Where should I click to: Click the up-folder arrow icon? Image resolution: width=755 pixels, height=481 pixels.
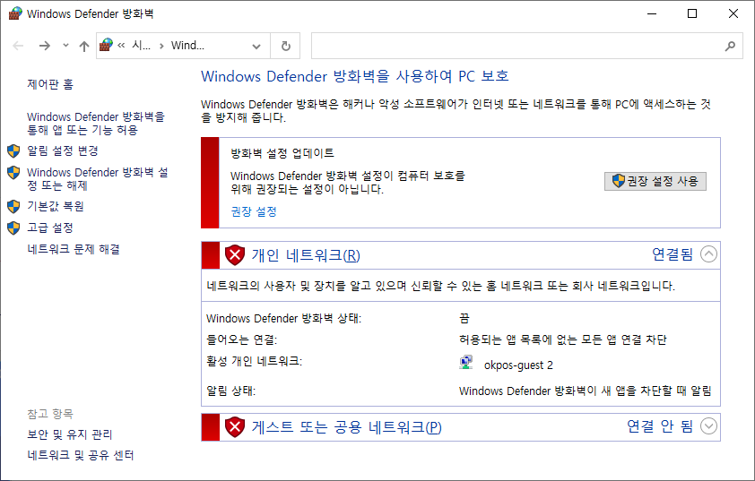84,46
